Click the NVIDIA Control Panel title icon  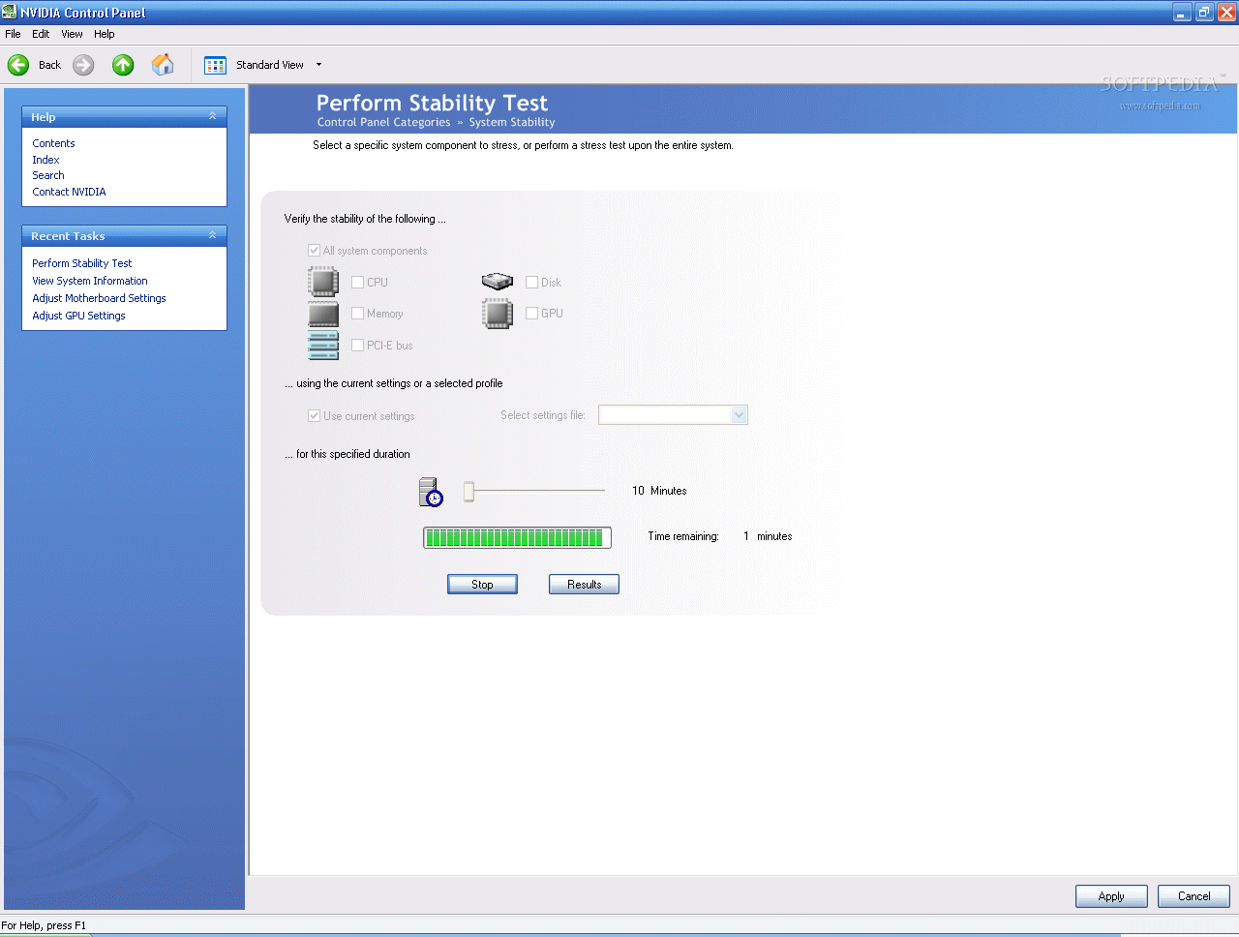[x=10, y=12]
